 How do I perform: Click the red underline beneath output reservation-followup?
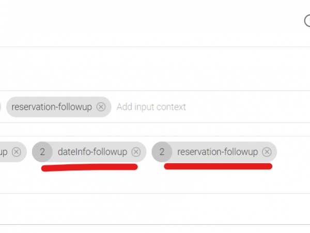tap(217, 166)
